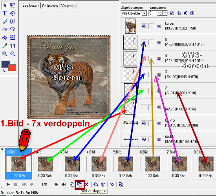Switch to the Optimieren tab

pos(50,6)
